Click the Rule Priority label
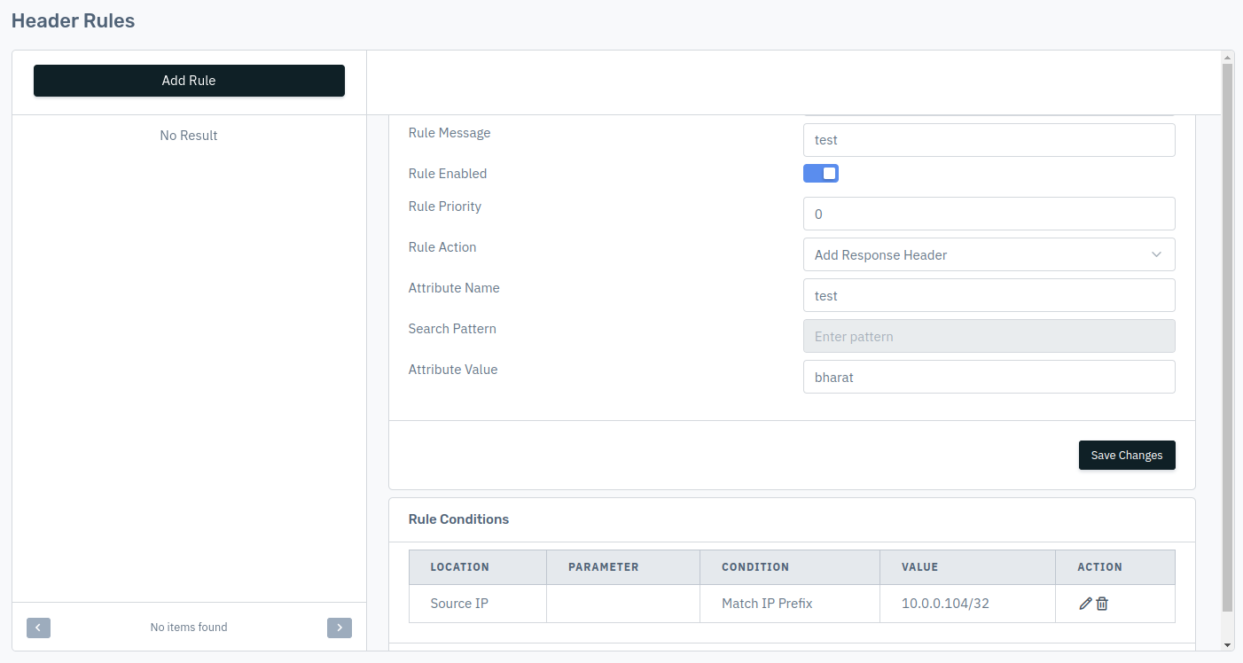Viewport: 1243px width, 663px height. coord(445,207)
